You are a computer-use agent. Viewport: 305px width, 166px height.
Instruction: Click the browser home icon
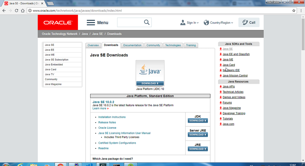(23, 11)
